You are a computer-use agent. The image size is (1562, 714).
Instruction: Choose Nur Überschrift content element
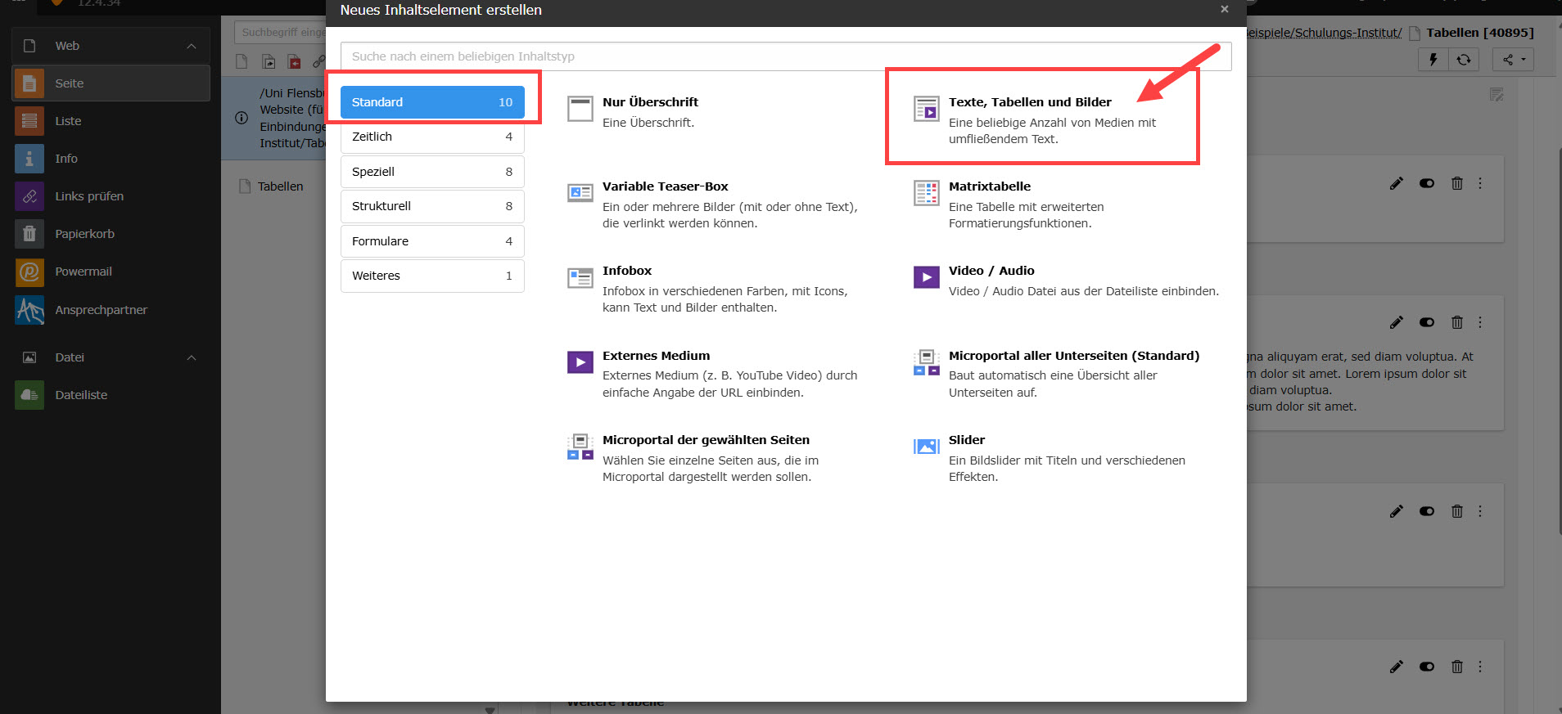650,102
